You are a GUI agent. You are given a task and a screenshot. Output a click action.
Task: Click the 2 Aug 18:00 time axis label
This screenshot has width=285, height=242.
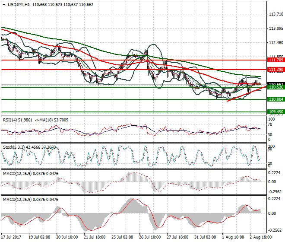click(261, 237)
